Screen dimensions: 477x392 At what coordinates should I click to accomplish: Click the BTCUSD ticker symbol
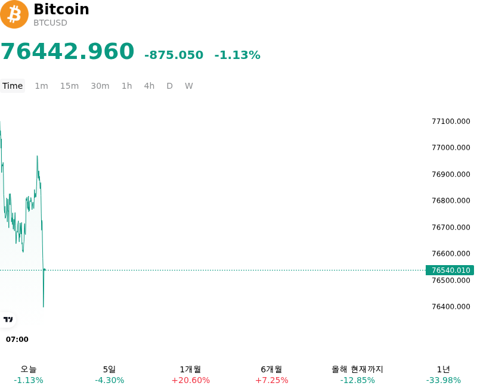pos(50,23)
